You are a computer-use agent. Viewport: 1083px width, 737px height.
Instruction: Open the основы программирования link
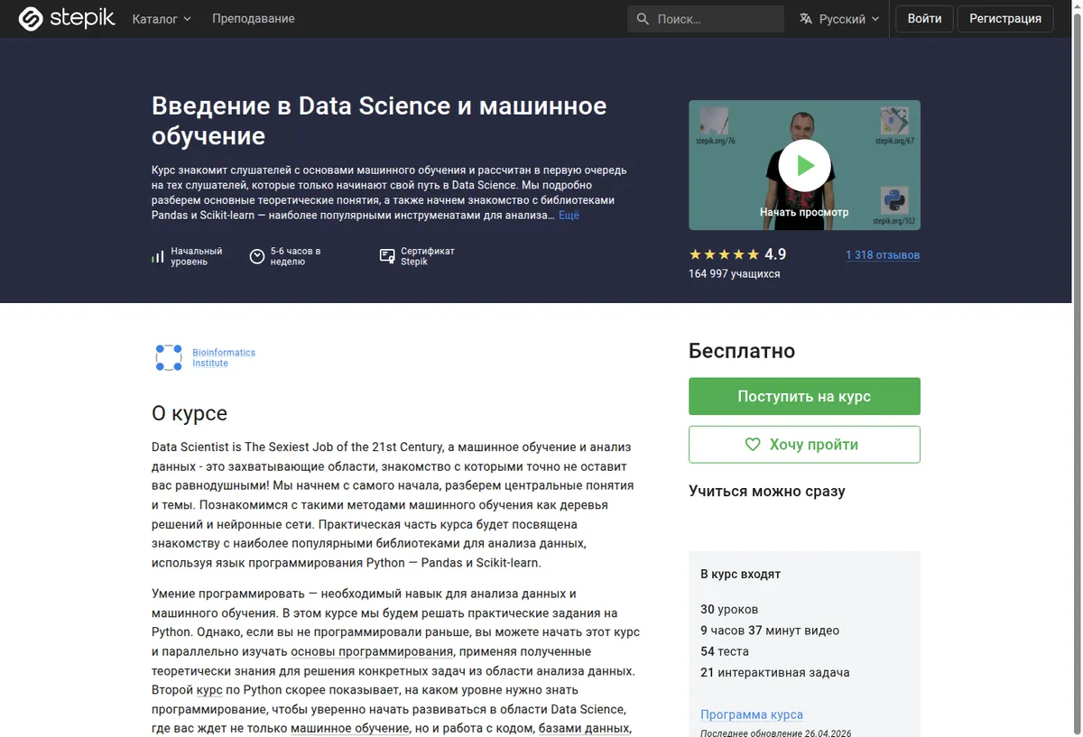[x=372, y=651]
